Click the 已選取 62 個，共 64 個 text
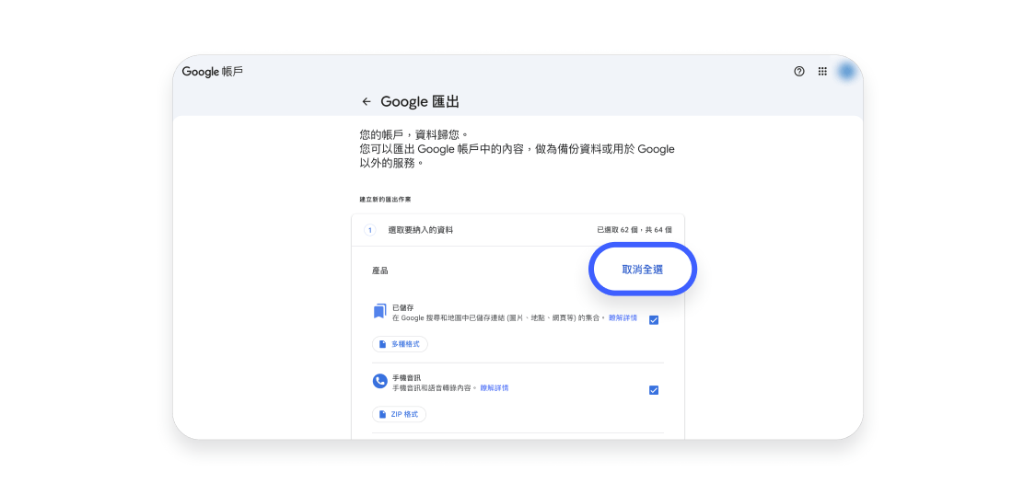The width and height of the screenshot is (1036, 495). coord(634,230)
